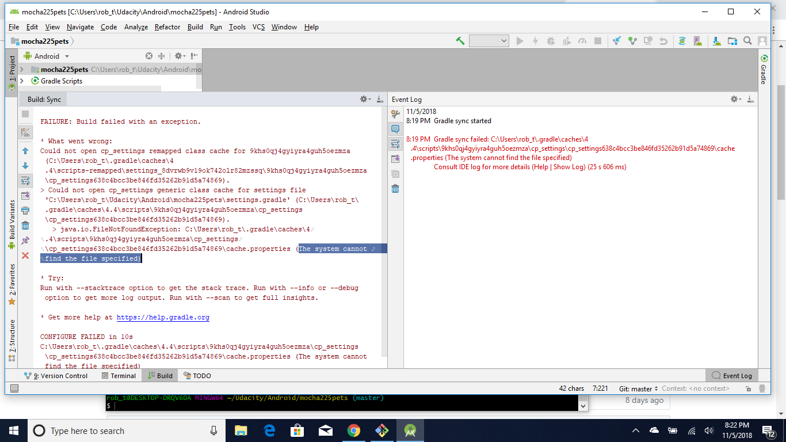The height and width of the screenshot is (442, 786).
Task: Click the Help link in Event Log
Action: [x=540, y=167]
